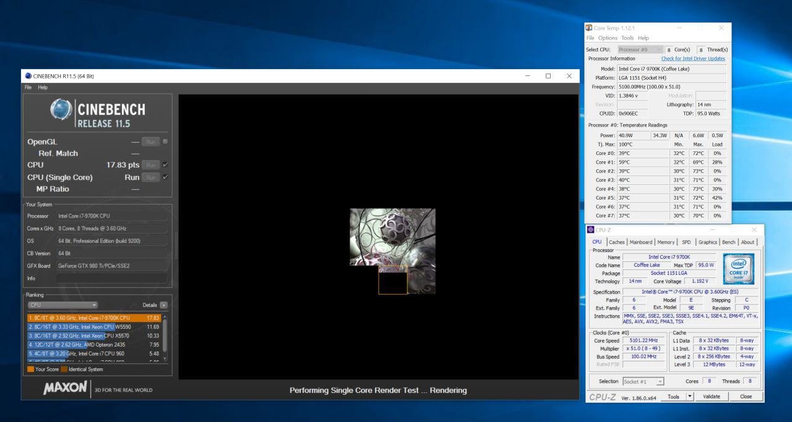Viewport: 792px width, 422px height.
Task: Click the Multiplier x 51.0 value in CPU-Z
Action: click(x=645, y=348)
